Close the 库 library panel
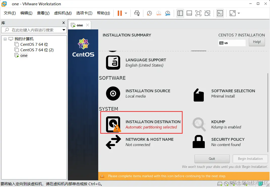The image size is (270, 187). point(63,23)
